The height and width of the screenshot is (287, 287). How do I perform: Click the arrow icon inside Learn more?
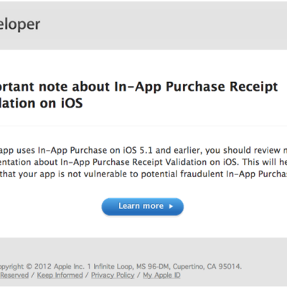(171, 207)
